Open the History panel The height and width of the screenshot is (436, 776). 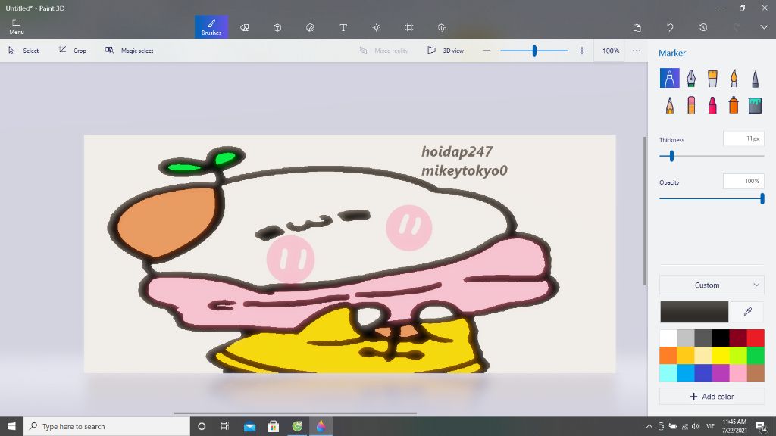point(703,28)
